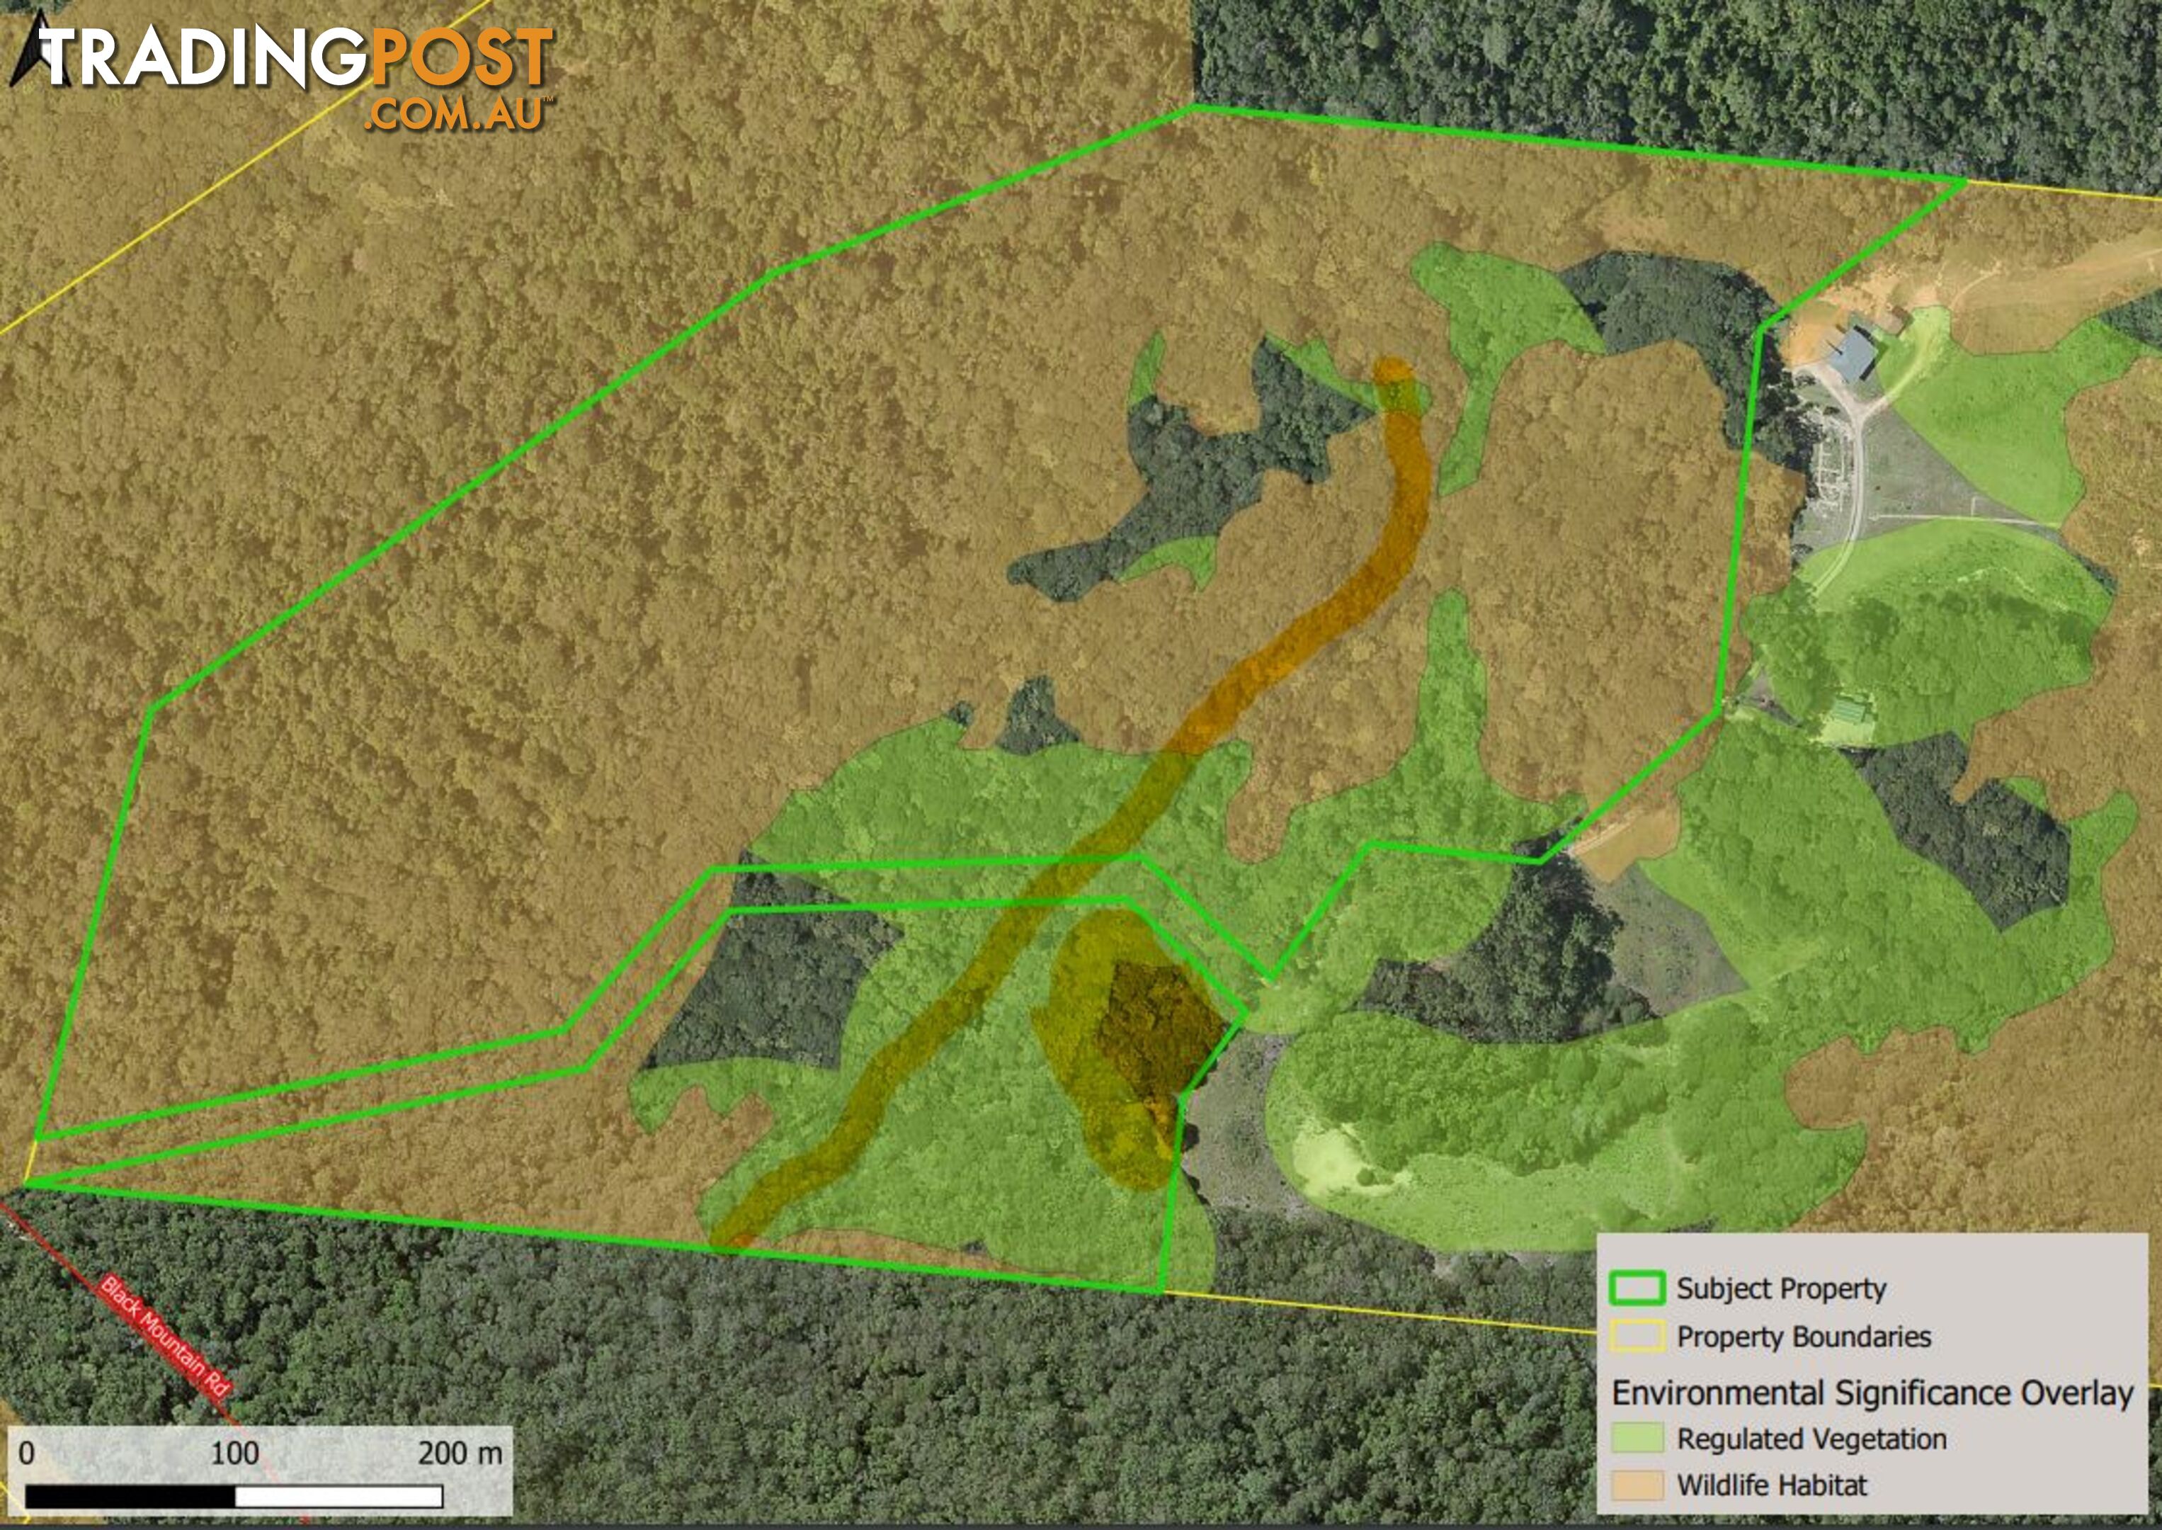
Task: Click the '100' scale bar label
Action: click(x=234, y=1453)
